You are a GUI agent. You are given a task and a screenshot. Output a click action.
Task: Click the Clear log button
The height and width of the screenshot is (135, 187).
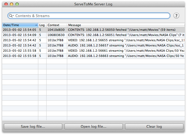pyautogui.click(x=154, y=126)
